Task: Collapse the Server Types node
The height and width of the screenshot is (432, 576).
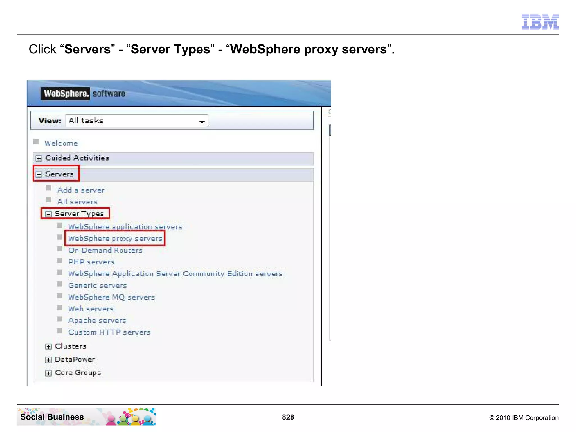Action: [48, 214]
